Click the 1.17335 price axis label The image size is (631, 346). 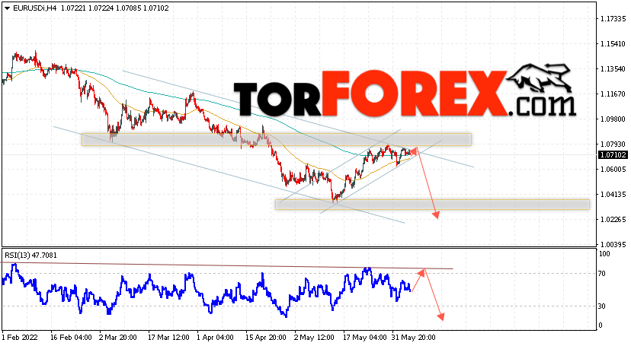(x=613, y=19)
